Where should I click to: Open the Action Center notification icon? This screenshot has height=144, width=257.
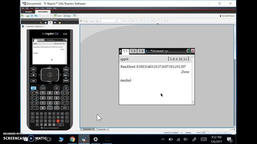[x=229, y=140]
